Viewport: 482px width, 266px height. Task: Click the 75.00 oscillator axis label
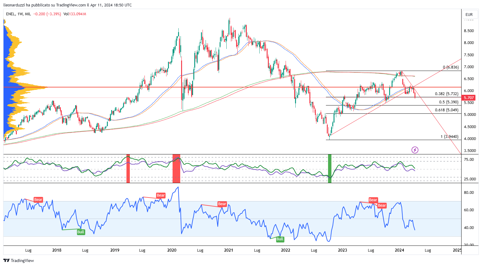pos(469,160)
